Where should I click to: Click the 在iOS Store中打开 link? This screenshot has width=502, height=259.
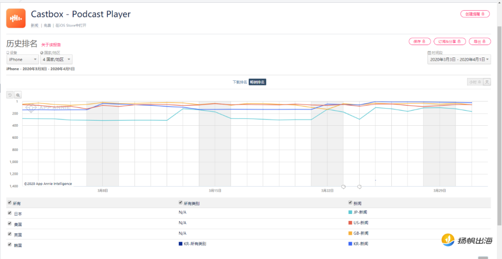(x=71, y=26)
